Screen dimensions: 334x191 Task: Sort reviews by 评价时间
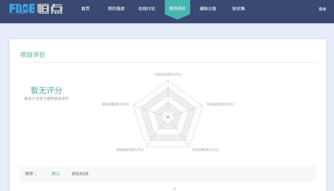(x=80, y=174)
